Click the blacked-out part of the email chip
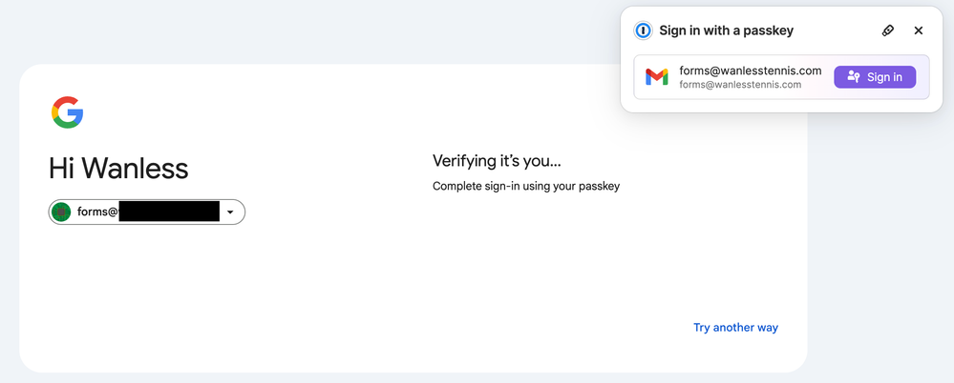Viewport: 954px width, 383px height. tap(169, 212)
